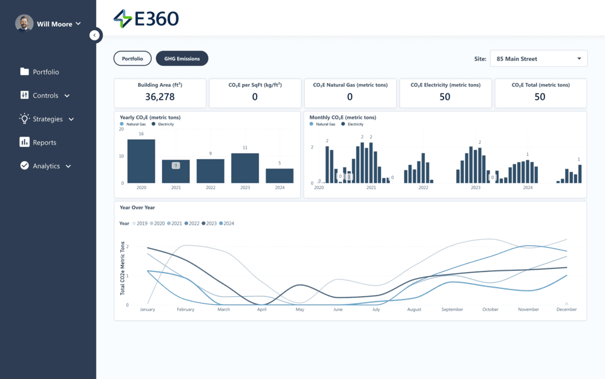Click the tall 2020 bar in Yearly chart
Screen dimensions: 605x379
141,160
